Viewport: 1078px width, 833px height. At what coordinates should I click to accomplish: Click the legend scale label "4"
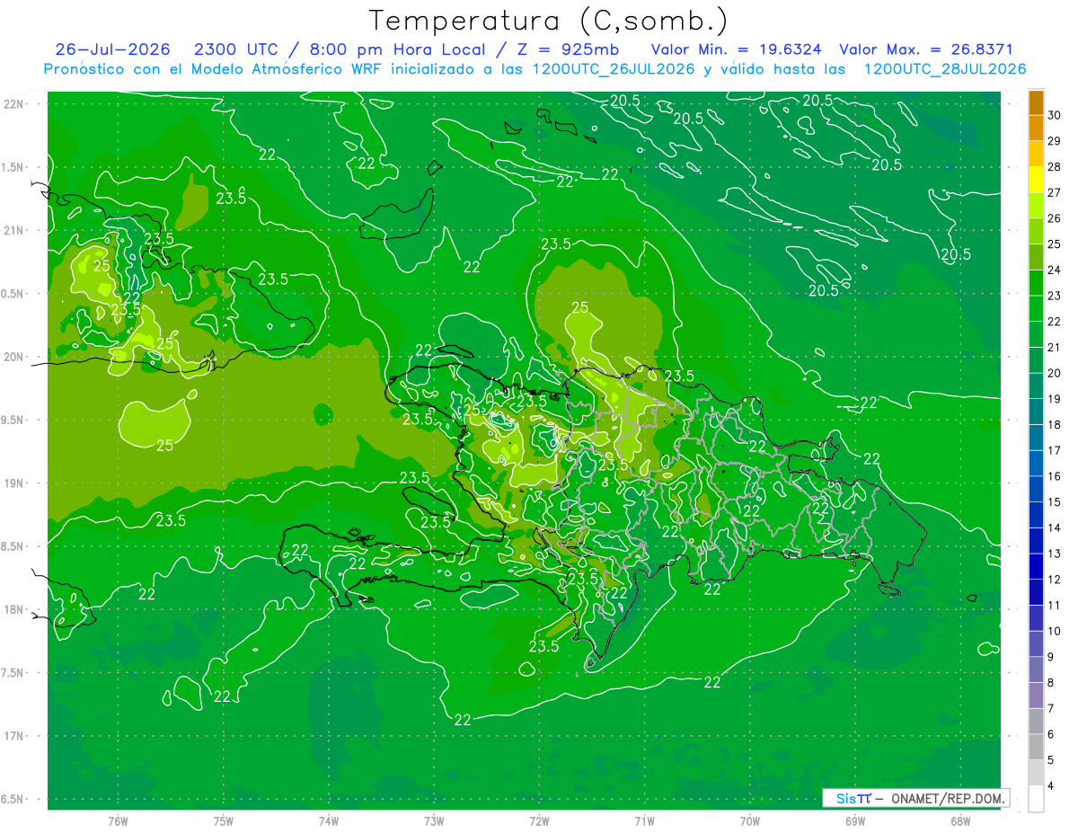click(x=1051, y=786)
